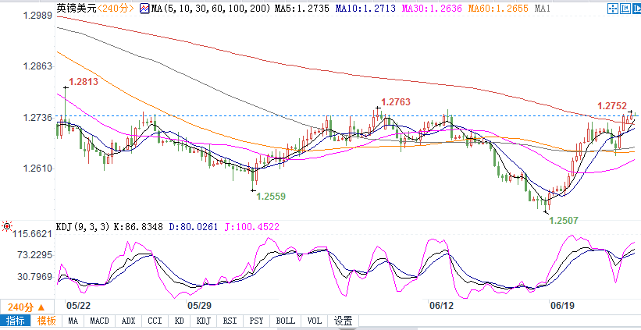Viewport: 641px width, 330px height.
Task: Select the KDJ indicator button in bottom bar
Action: click(203, 321)
